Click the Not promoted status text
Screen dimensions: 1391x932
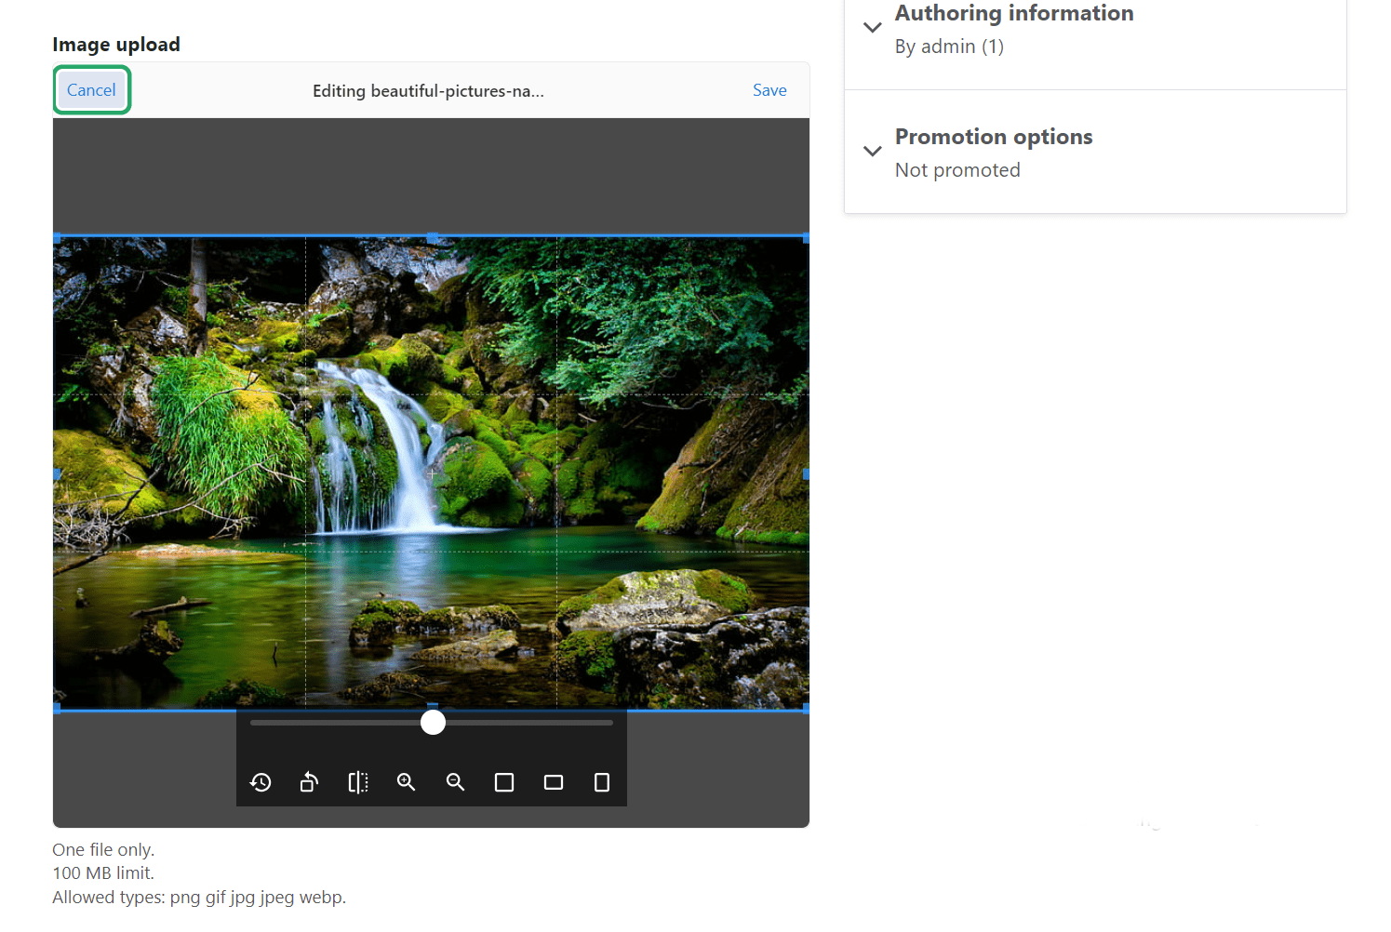956,169
